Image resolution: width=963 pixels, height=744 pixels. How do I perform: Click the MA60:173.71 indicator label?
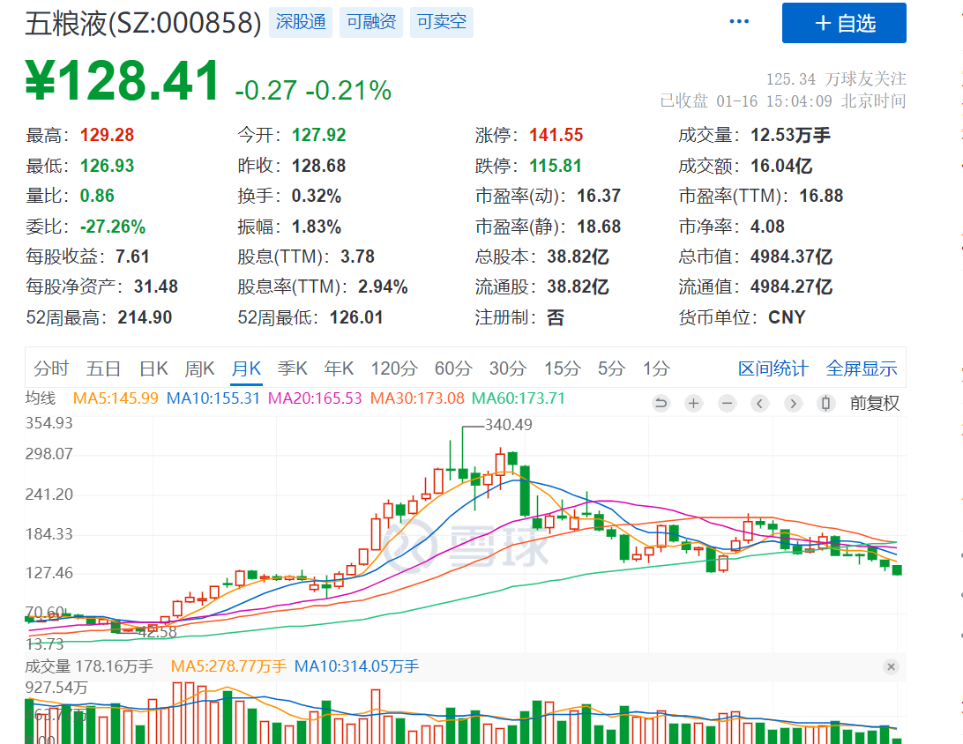(519, 398)
